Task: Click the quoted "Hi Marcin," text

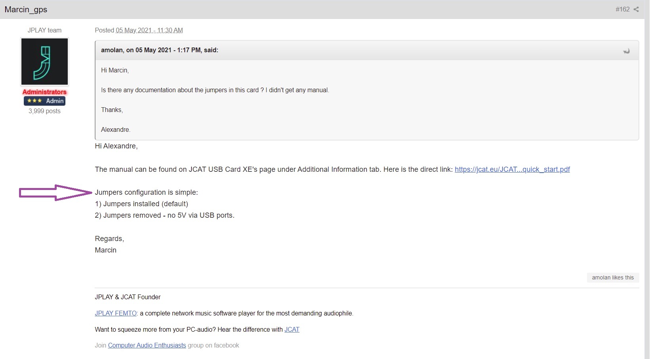Action: coord(115,70)
